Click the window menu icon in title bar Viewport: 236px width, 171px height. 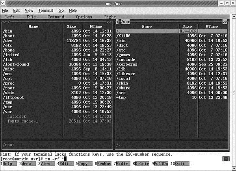coord(3,3)
